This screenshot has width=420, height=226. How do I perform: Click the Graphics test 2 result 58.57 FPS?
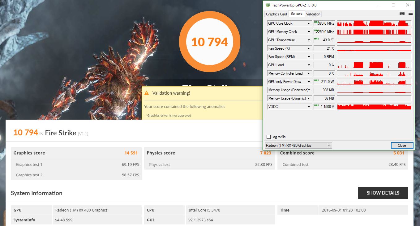click(x=130, y=175)
